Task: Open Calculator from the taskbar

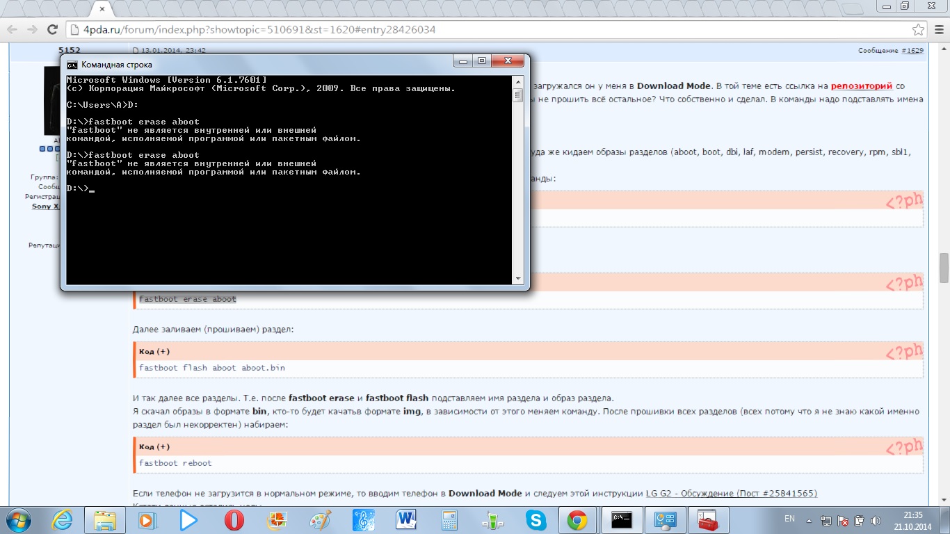Action: tap(449, 520)
